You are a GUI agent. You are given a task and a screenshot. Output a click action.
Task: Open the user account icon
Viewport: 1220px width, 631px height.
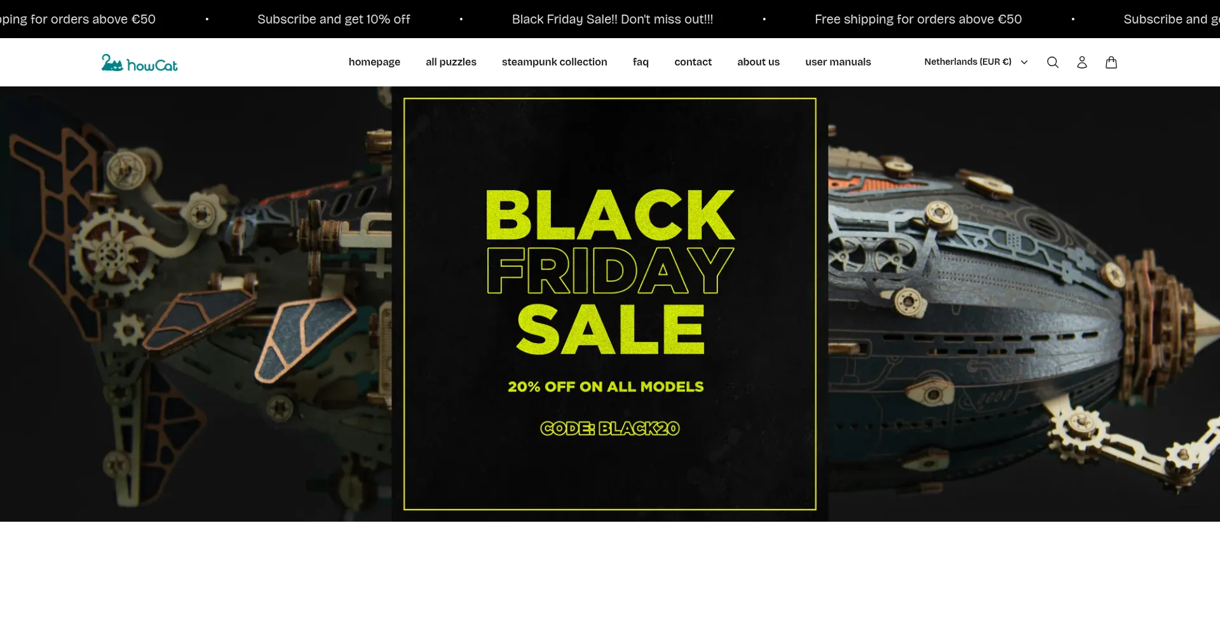pyautogui.click(x=1081, y=62)
